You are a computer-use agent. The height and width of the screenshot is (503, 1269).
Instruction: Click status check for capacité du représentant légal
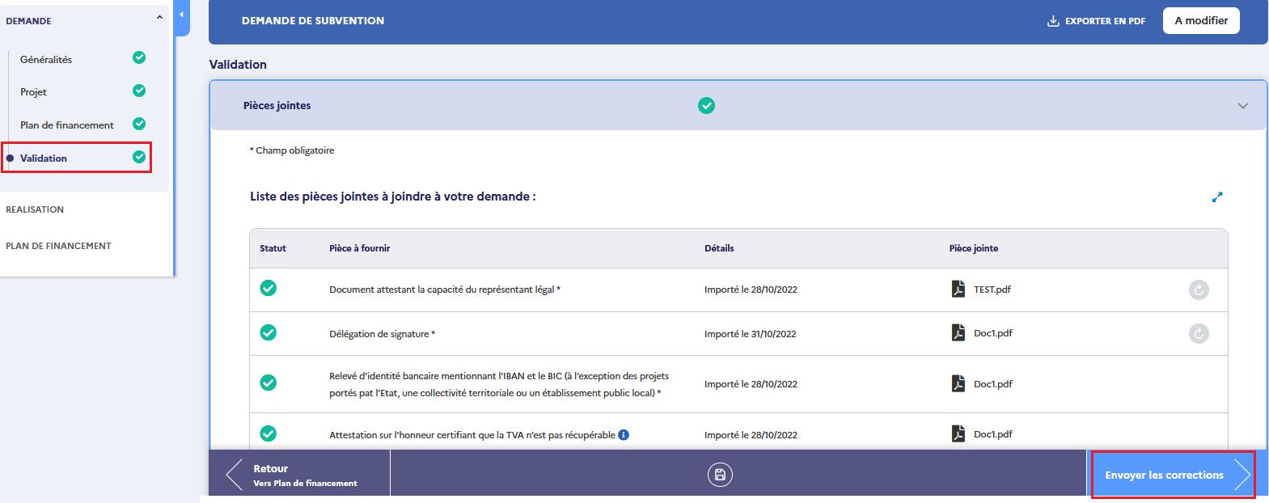click(269, 288)
